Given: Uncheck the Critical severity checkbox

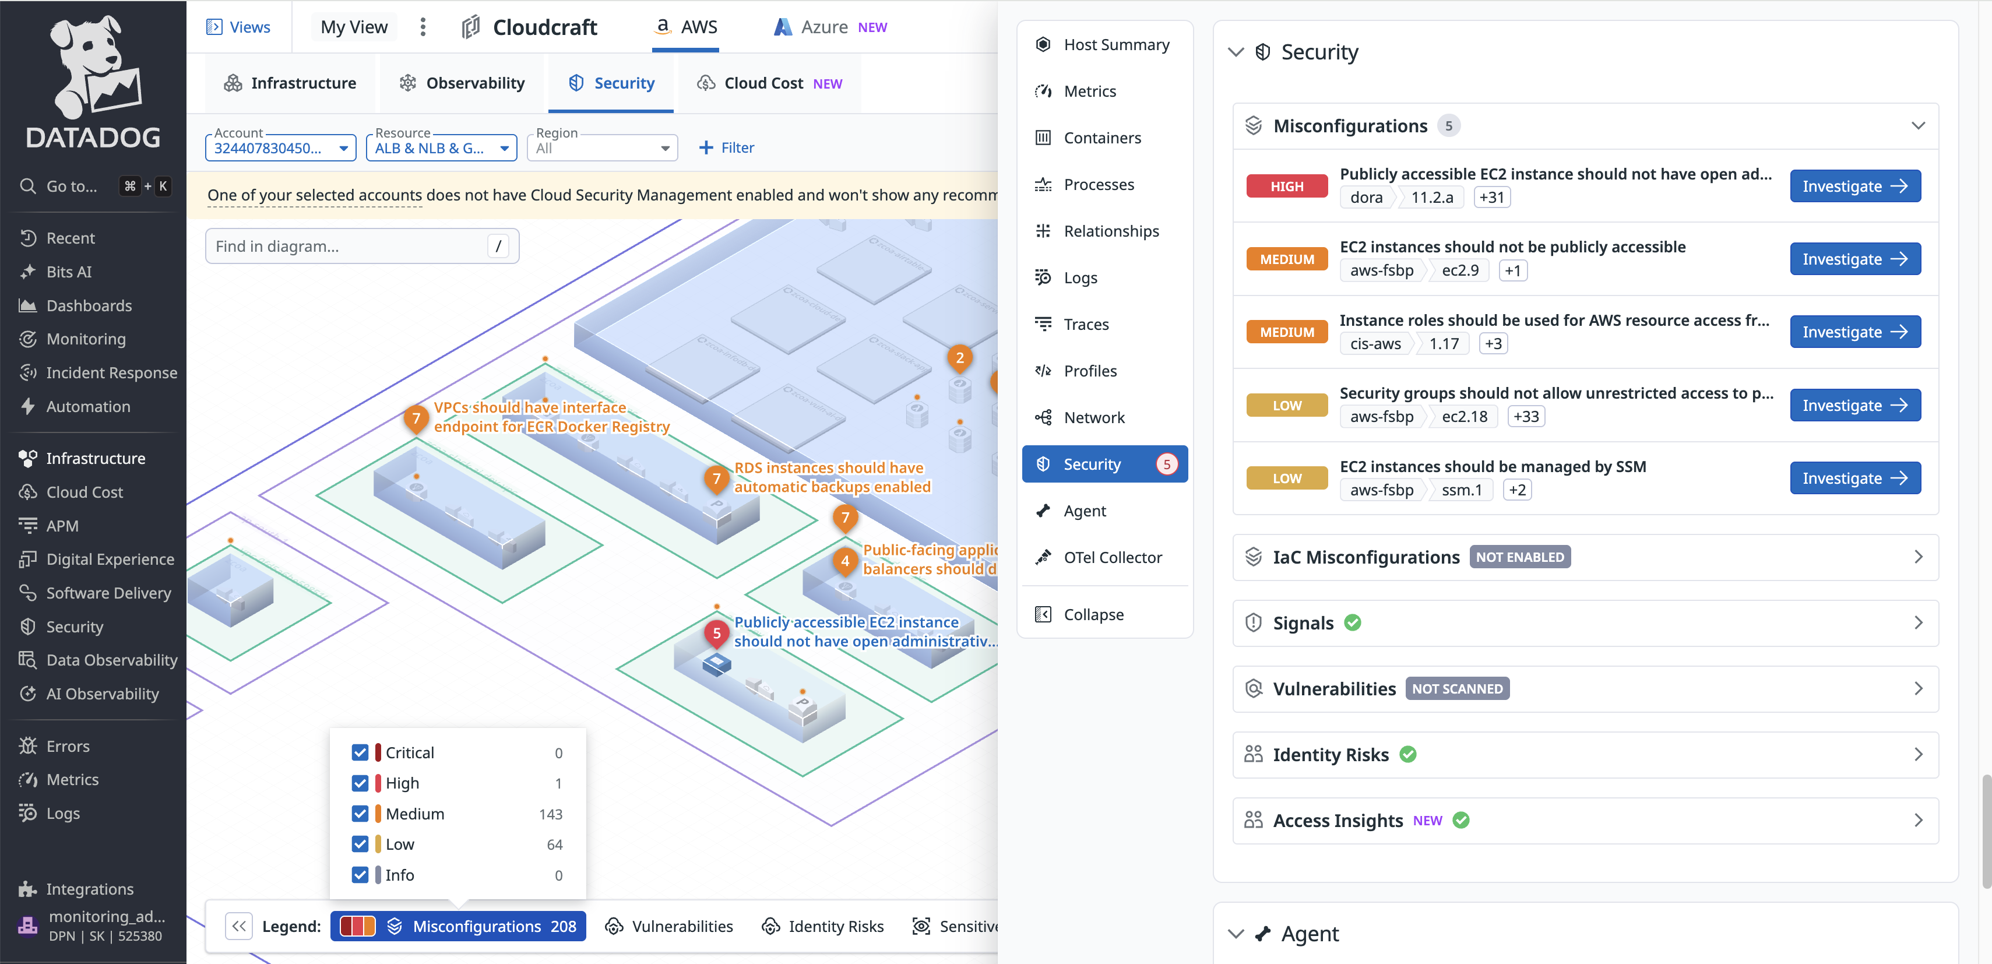Looking at the screenshot, I should pyautogui.click(x=360, y=752).
